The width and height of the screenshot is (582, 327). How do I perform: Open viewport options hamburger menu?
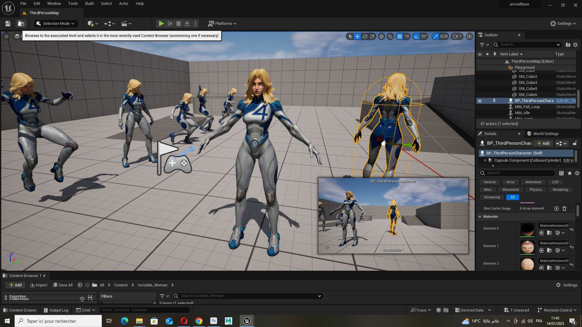(x=6, y=36)
